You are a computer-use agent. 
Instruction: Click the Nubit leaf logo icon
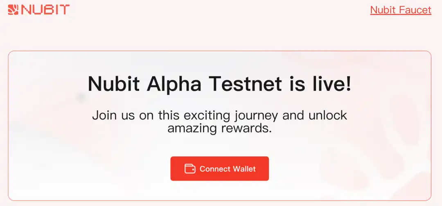(13, 9)
